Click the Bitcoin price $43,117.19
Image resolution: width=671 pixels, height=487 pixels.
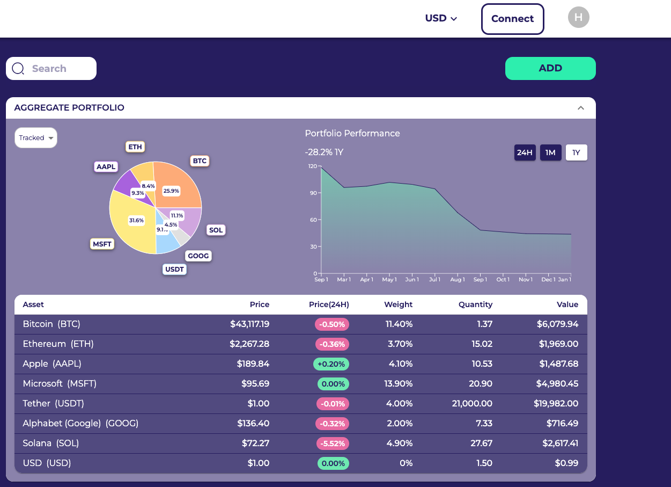[250, 324]
